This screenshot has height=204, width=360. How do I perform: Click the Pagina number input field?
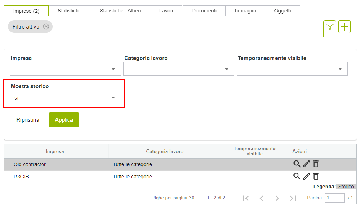[334, 198]
